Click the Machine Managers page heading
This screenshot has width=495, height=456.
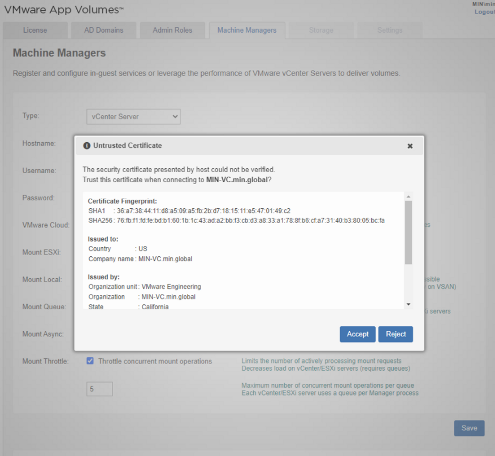pos(59,53)
